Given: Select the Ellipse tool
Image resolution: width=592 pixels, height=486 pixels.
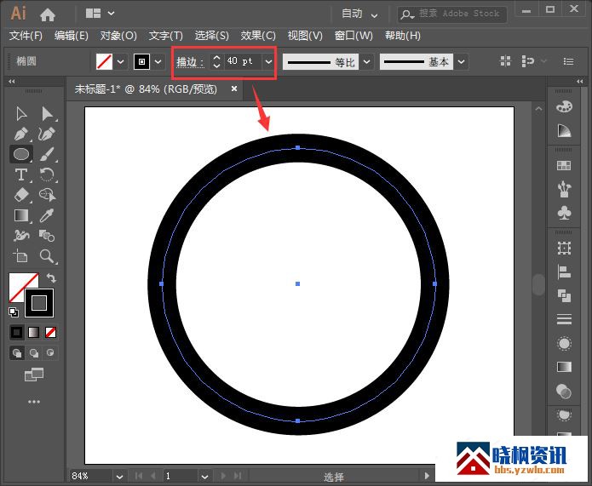Looking at the screenshot, I should 21,154.
